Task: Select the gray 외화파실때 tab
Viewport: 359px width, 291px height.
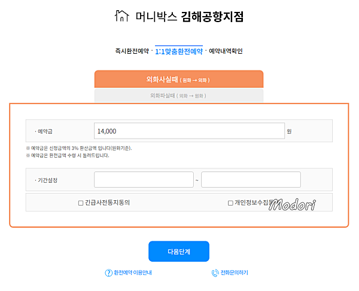Action: click(179, 96)
